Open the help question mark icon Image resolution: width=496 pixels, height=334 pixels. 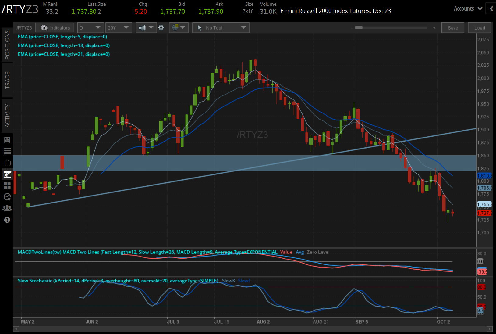pyautogui.click(x=7, y=220)
